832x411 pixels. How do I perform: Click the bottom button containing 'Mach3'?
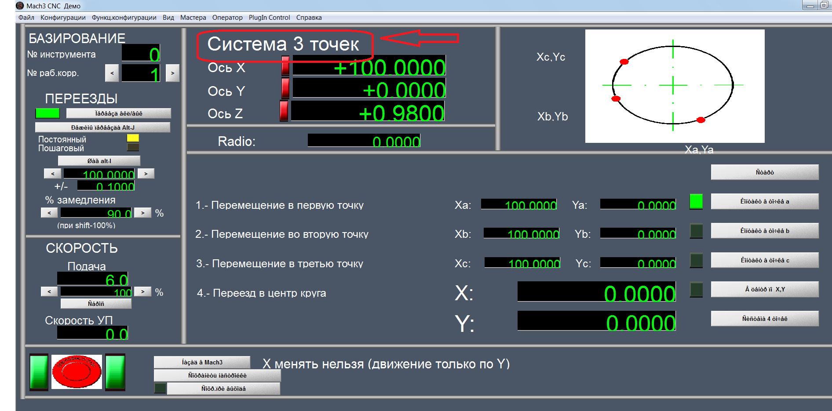202,362
